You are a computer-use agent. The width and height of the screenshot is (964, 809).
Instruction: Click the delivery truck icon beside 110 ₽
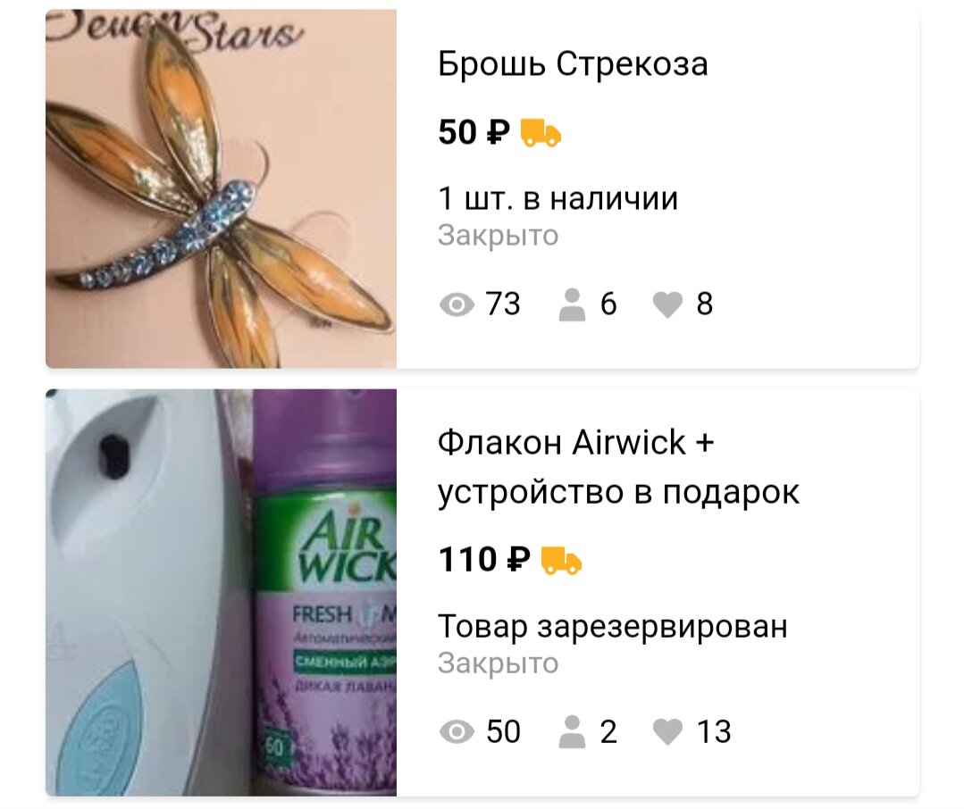[x=561, y=560]
